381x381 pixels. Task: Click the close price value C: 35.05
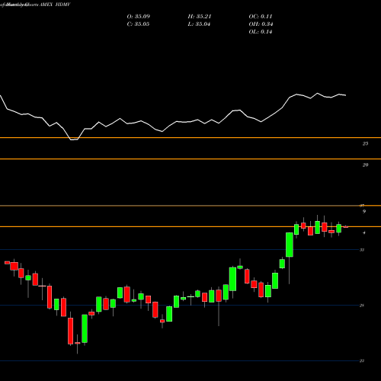(x=139, y=24)
